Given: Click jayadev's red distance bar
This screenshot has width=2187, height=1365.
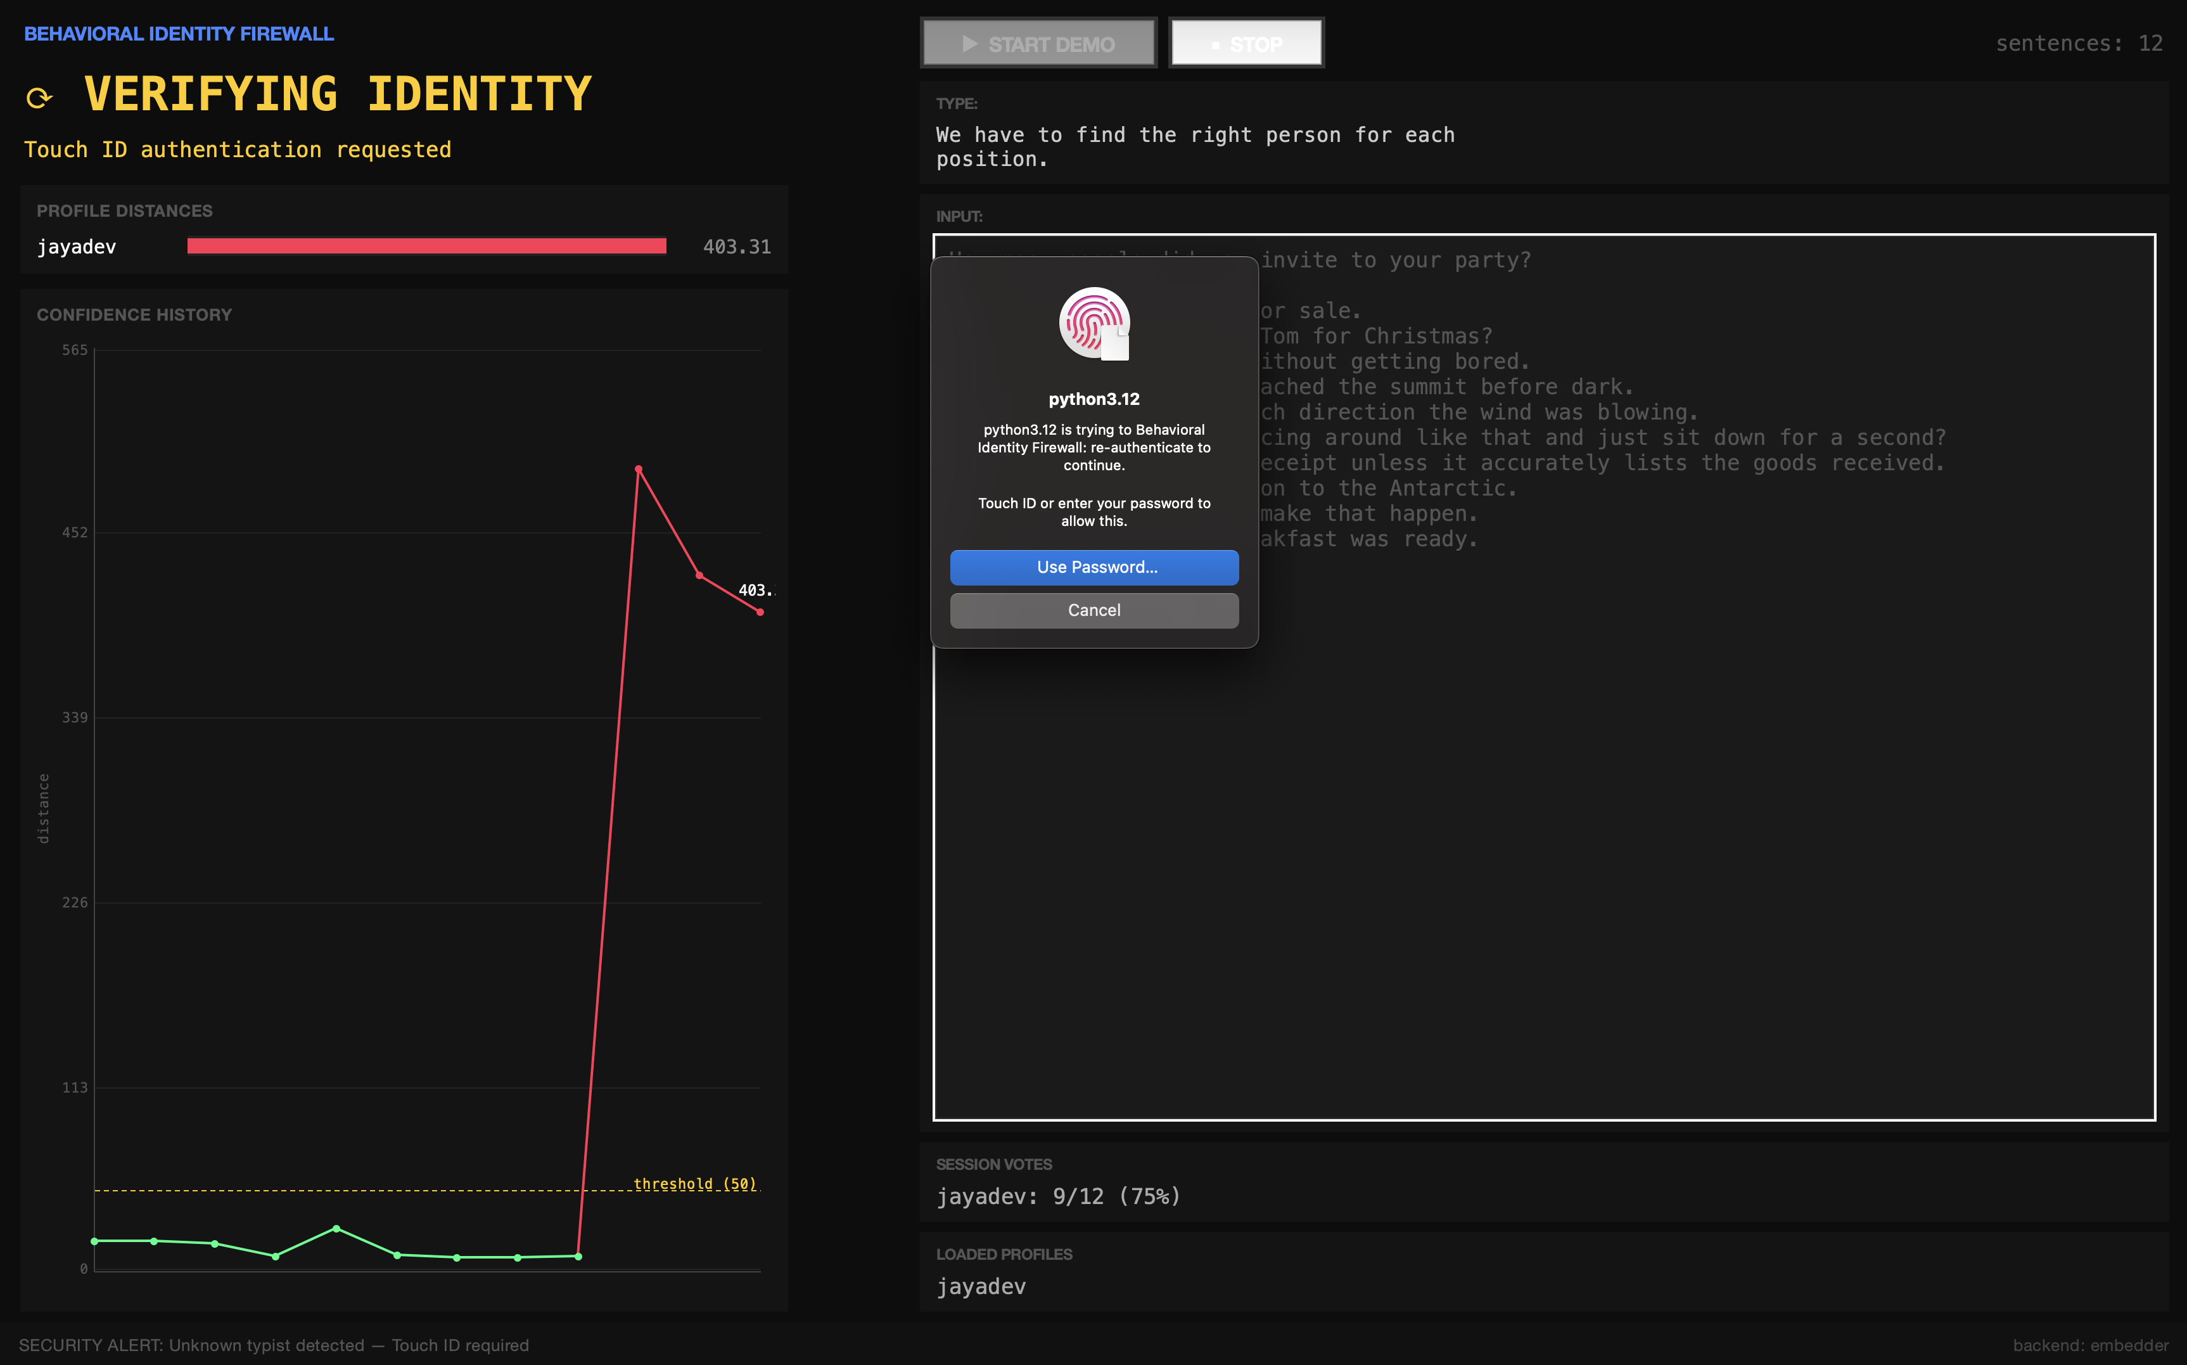Looking at the screenshot, I should 426,247.
